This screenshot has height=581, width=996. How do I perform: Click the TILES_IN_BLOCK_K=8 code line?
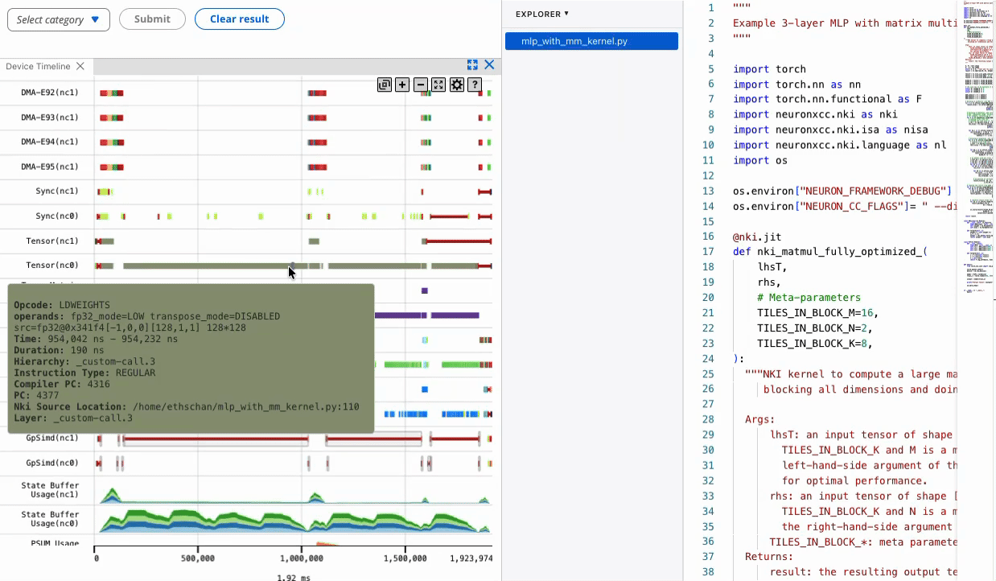click(x=814, y=344)
